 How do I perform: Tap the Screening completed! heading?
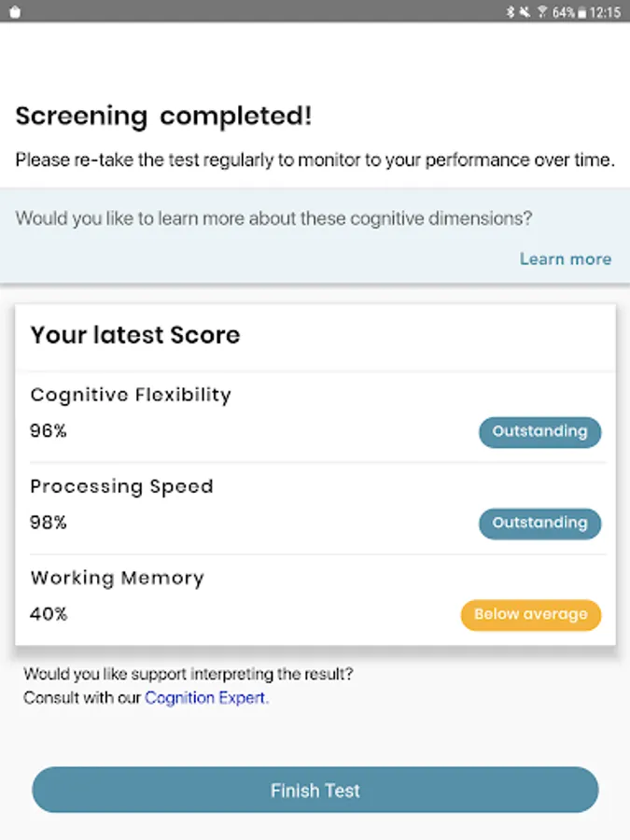coord(163,117)
